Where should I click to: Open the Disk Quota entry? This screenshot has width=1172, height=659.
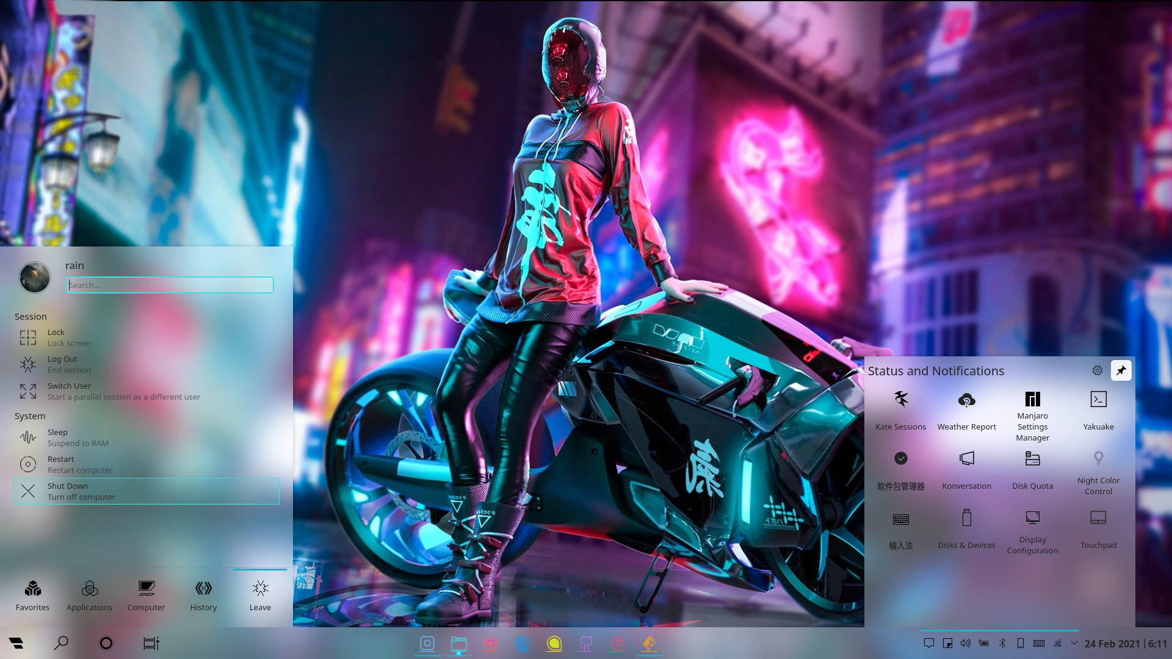[x=1033, y=470]
